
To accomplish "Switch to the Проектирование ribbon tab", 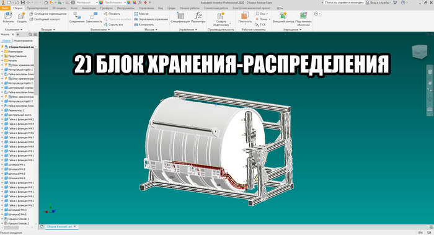I will click(x=37, y=8).
